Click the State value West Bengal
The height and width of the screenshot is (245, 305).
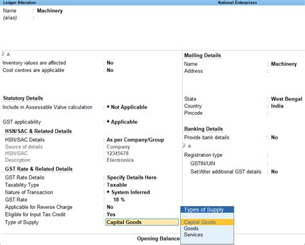coord(286,99)
